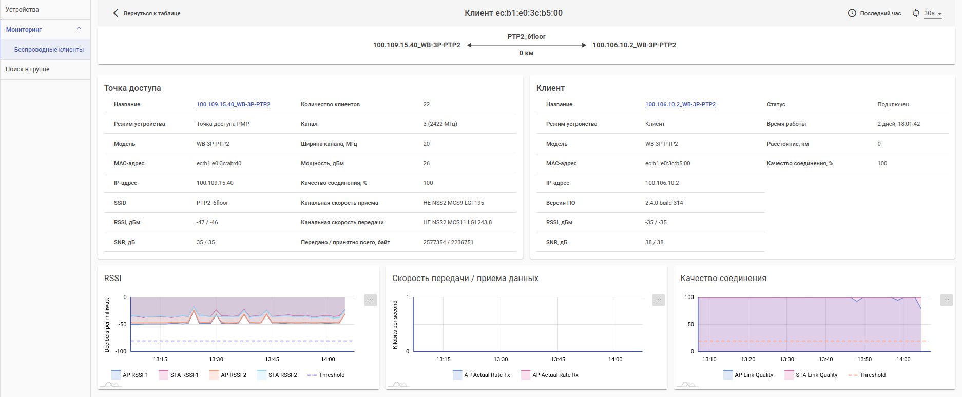The image size is (962, 397).
Task: Click the clock icon for 'Последний час'
Action: coord(852,13)
